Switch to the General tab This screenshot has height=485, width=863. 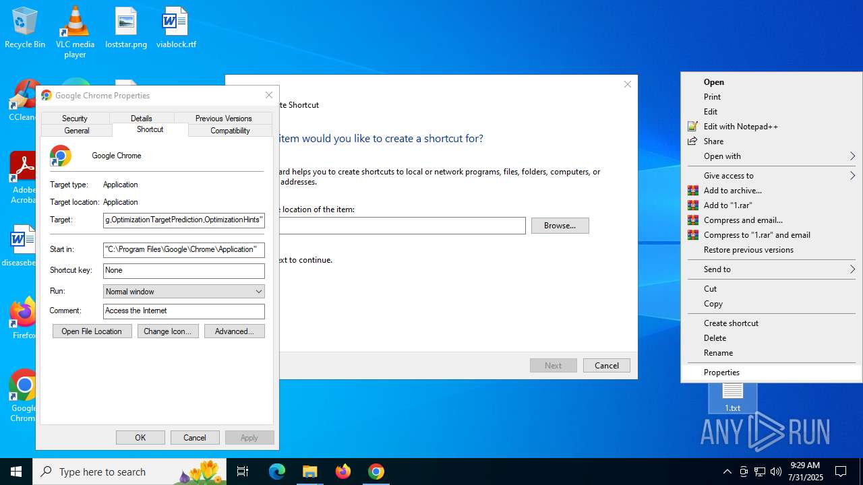pos(77,130)
